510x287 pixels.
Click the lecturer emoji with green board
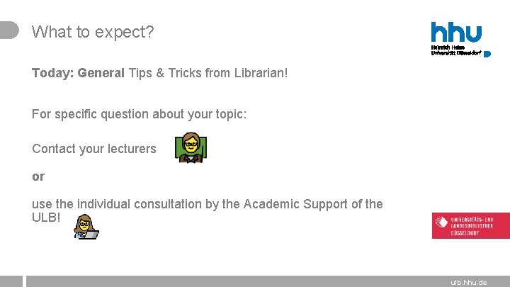click(191, 147)
